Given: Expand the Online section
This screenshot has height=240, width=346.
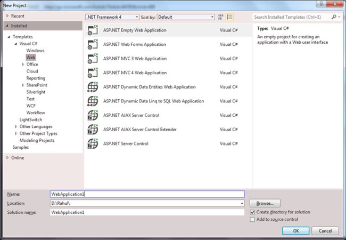Looking at the screenshot, I should tap(7, 157).
